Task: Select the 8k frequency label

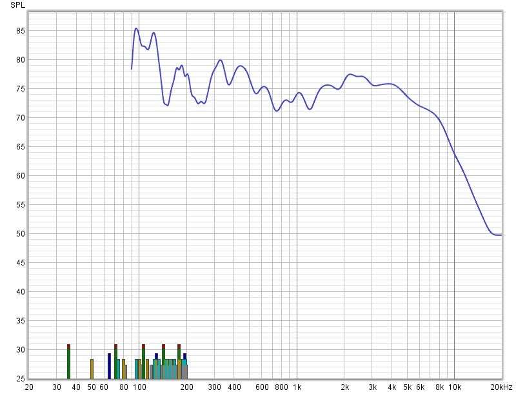Action: pos(440,387)
